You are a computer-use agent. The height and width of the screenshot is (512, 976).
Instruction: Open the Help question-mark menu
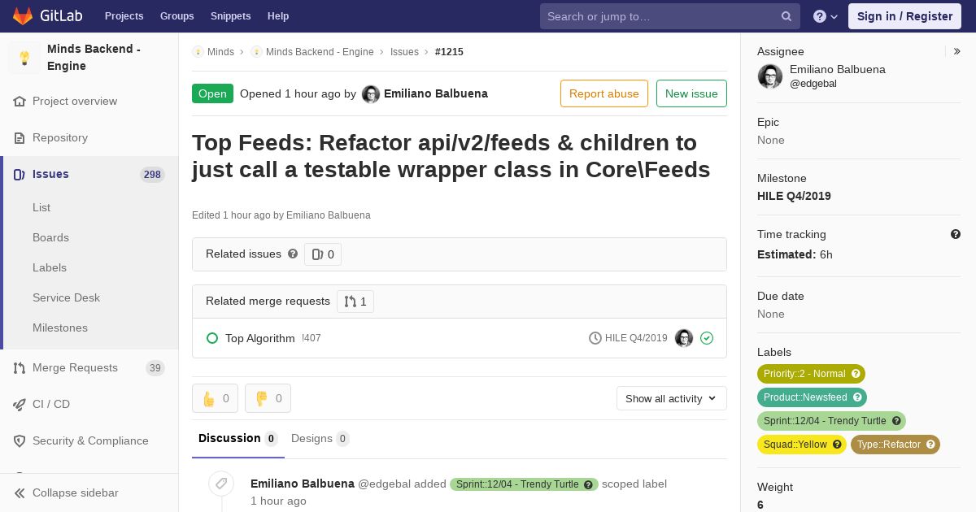826,16
